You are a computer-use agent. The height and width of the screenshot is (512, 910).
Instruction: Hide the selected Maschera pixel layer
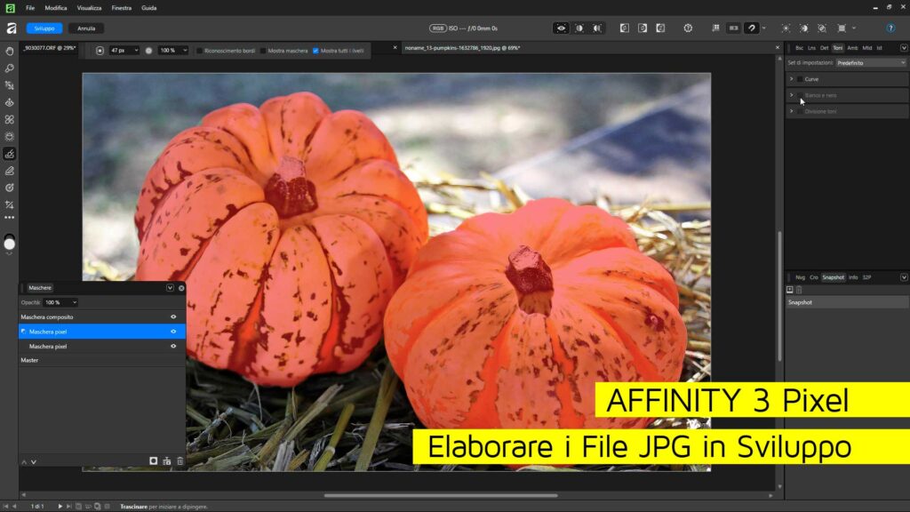[x=173, y=332]
